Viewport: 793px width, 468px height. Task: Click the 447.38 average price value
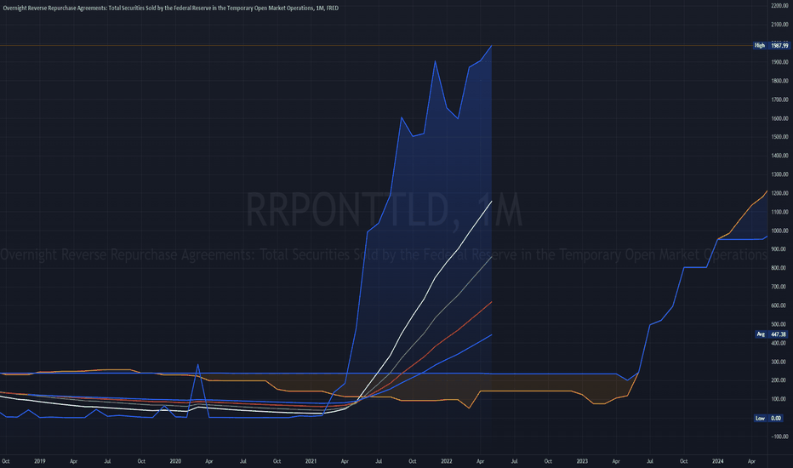point(779,334)
